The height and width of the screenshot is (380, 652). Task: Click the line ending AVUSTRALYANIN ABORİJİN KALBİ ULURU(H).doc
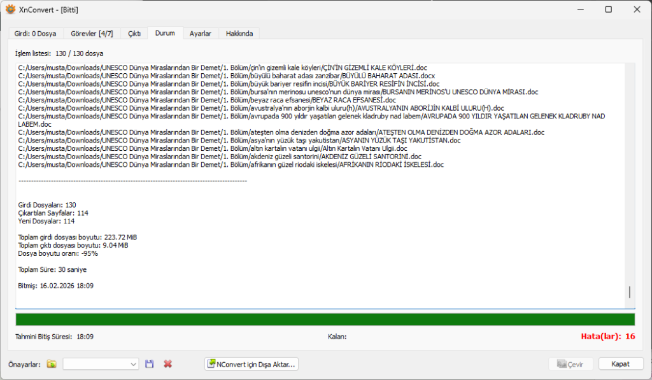261,108
